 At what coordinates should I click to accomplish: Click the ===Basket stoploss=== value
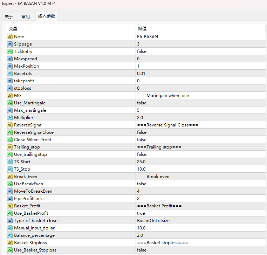(x=163, y=243)
